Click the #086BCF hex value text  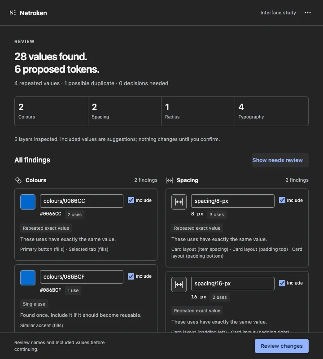[51, 290]
